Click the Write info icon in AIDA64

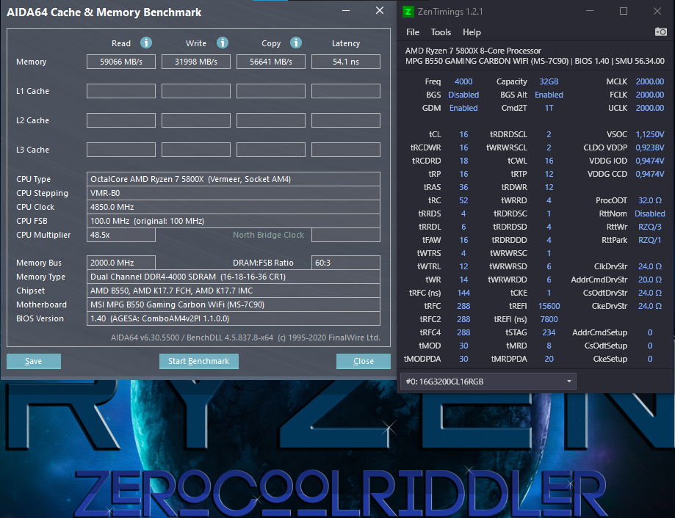(222, 43)
